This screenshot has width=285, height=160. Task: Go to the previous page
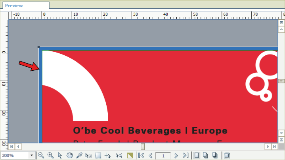[151, 156]
